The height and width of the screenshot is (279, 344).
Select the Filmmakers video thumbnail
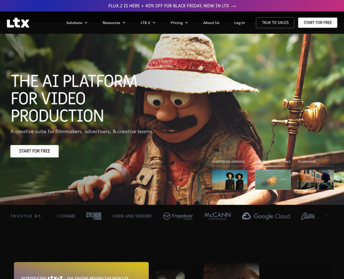[x=316, y=180]
